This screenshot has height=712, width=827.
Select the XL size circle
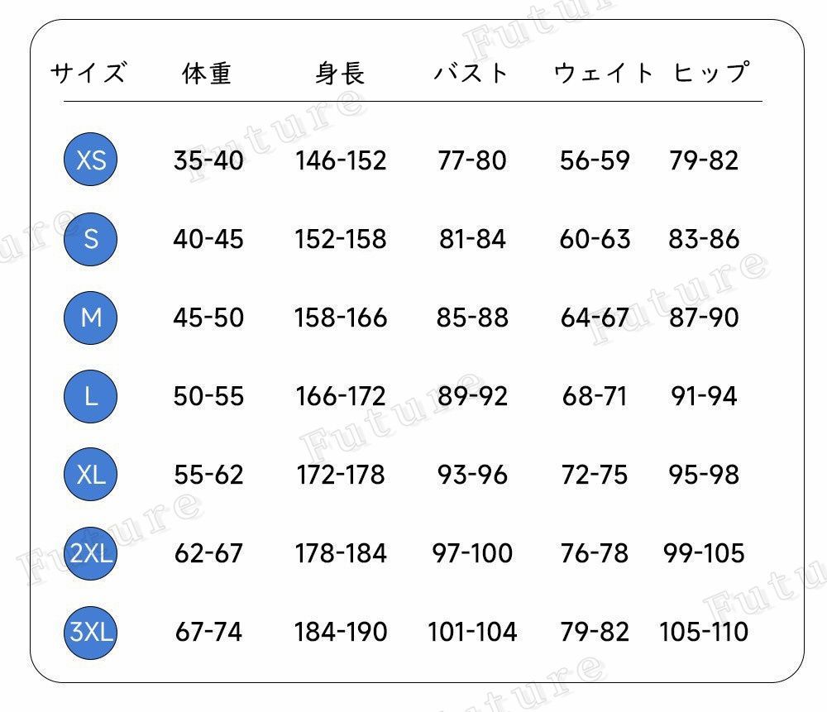pyautogui.click(x=90, y=474)
